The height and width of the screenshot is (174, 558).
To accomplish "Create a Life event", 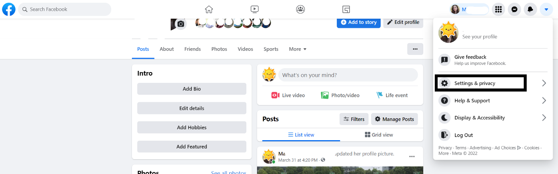I will click(x=392, y=95).
